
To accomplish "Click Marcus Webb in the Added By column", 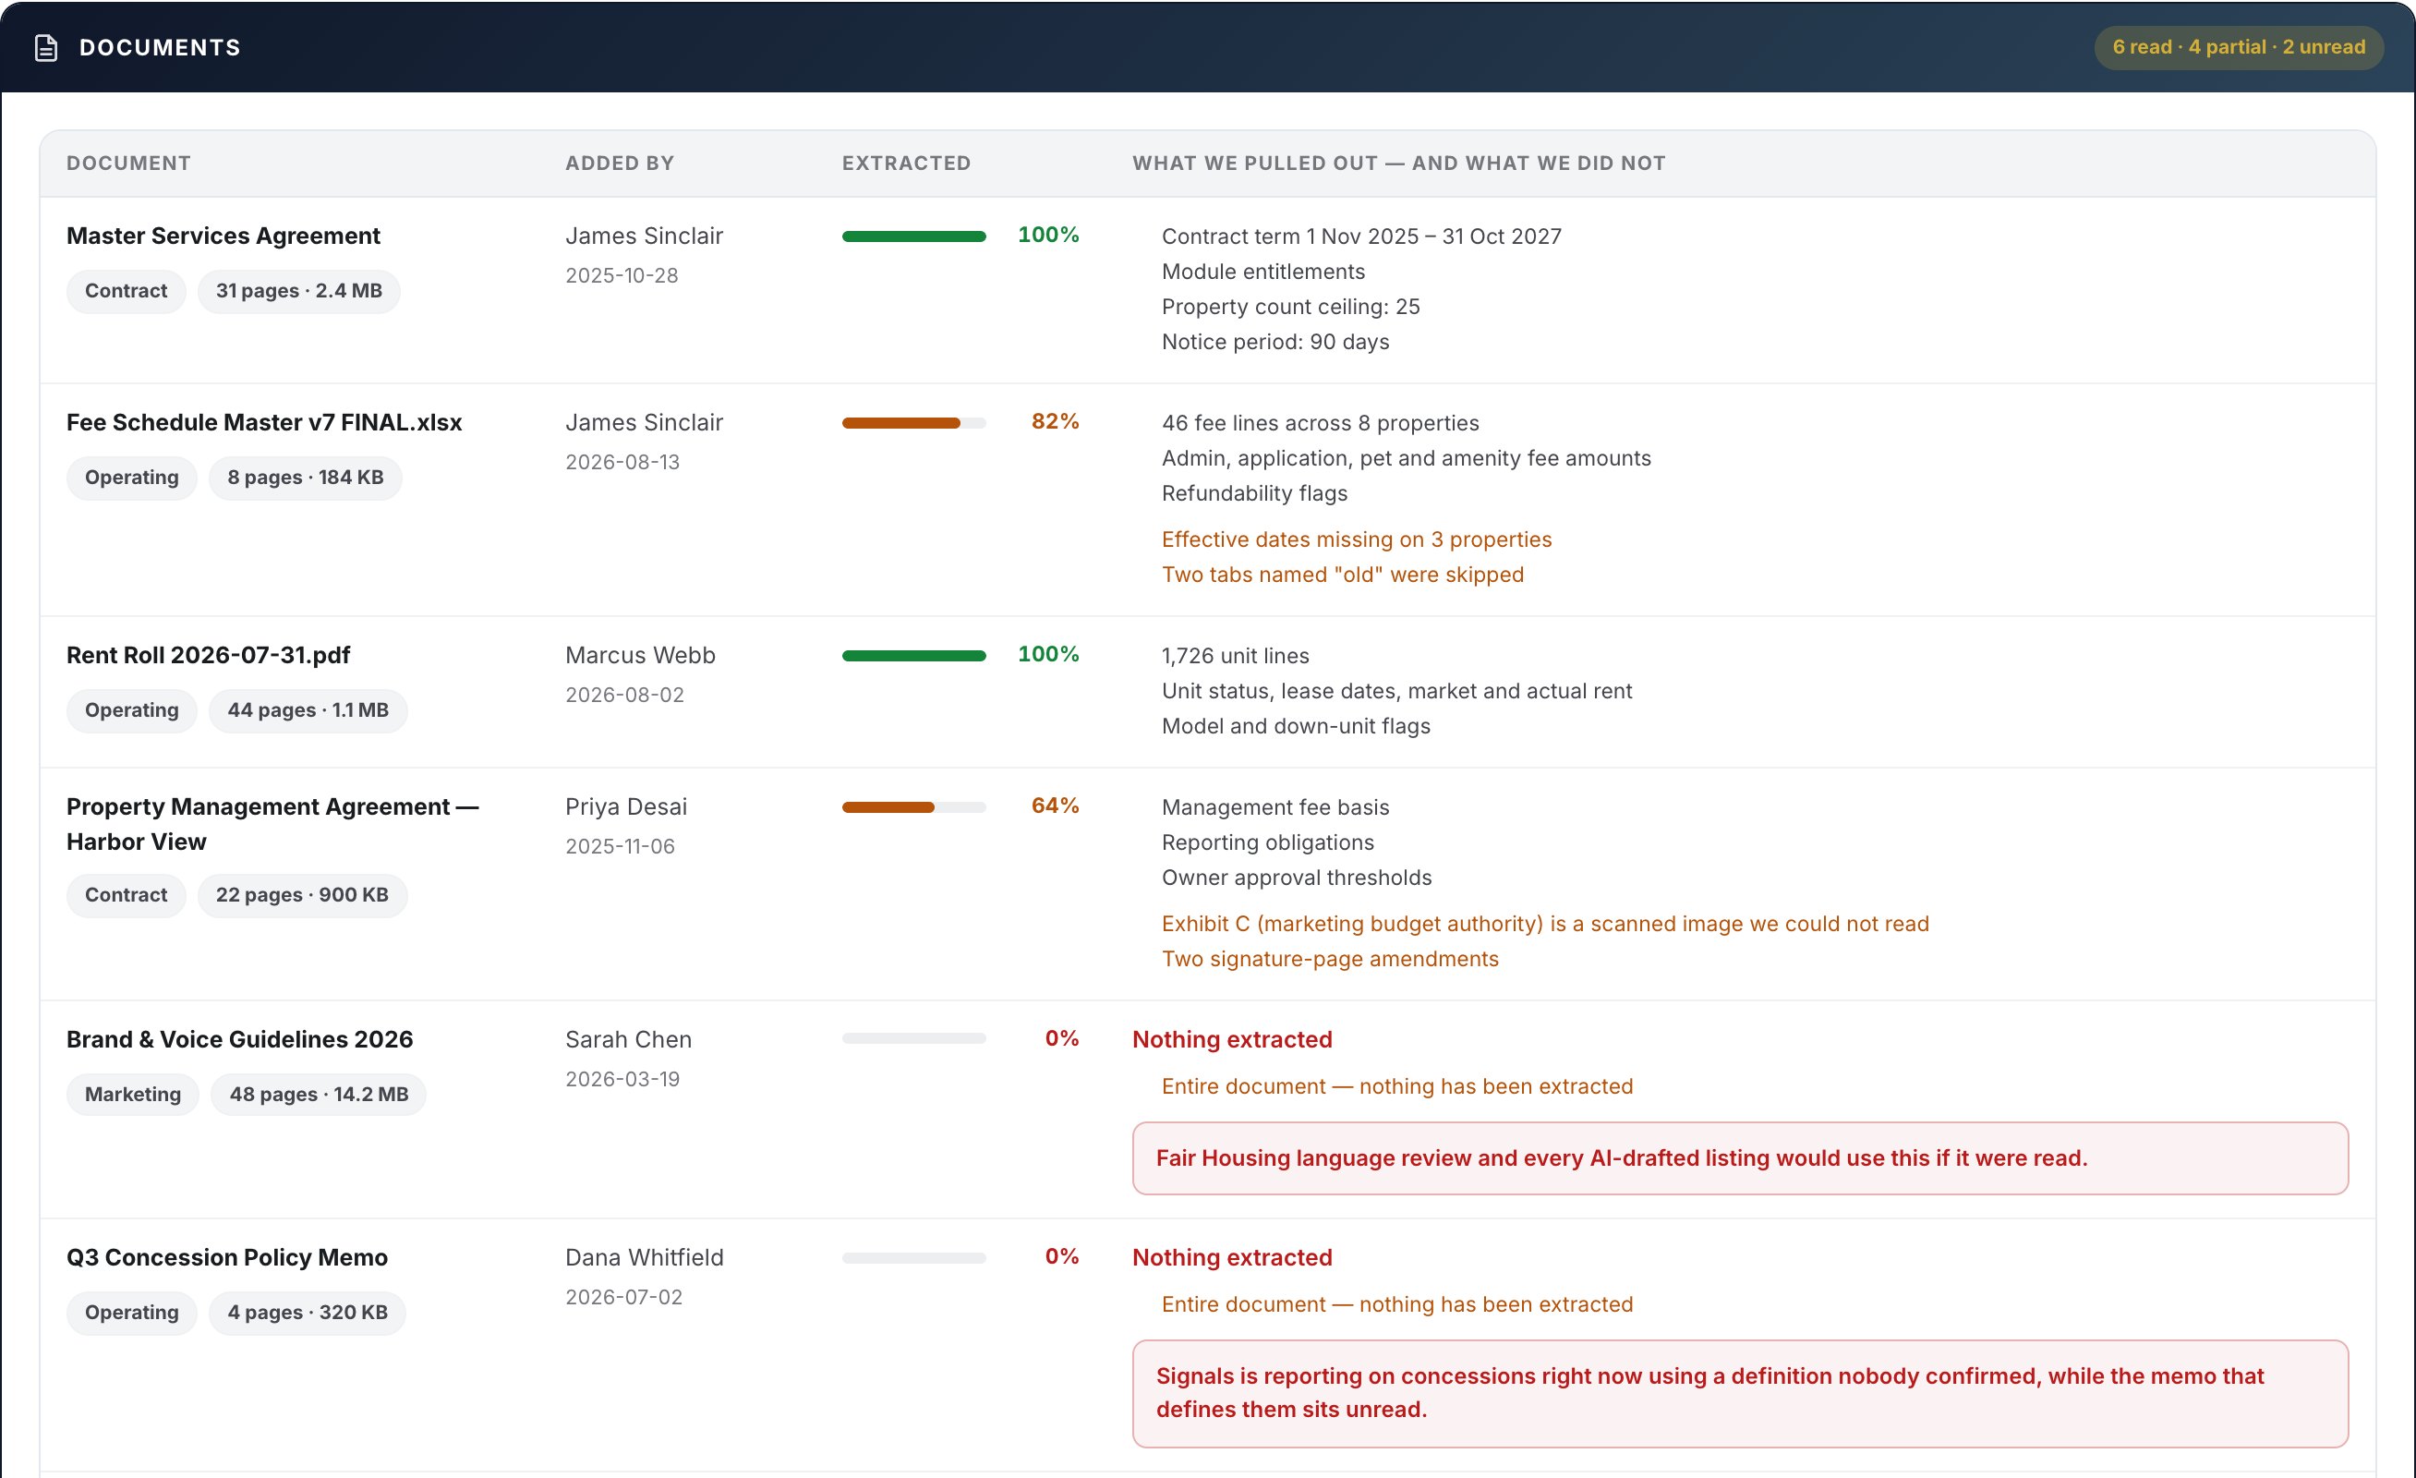I will tap(640, 655).
